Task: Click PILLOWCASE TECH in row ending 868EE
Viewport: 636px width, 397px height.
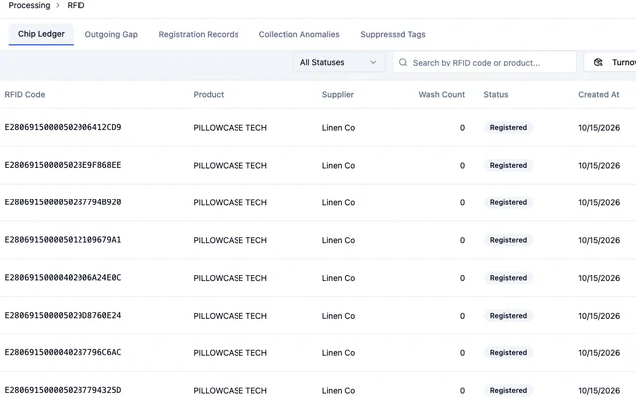Action: 230,166
